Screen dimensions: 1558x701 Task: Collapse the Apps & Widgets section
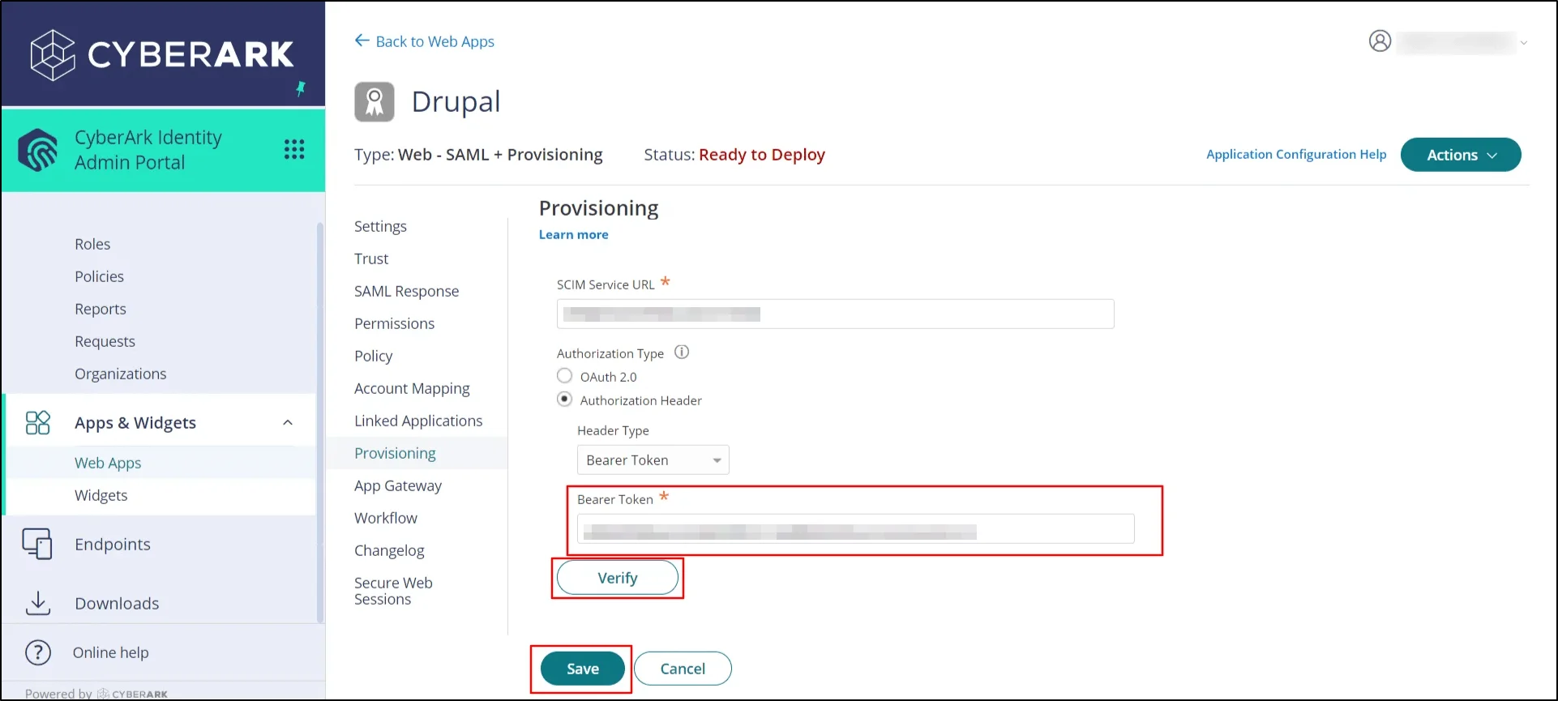coord(288,422)
